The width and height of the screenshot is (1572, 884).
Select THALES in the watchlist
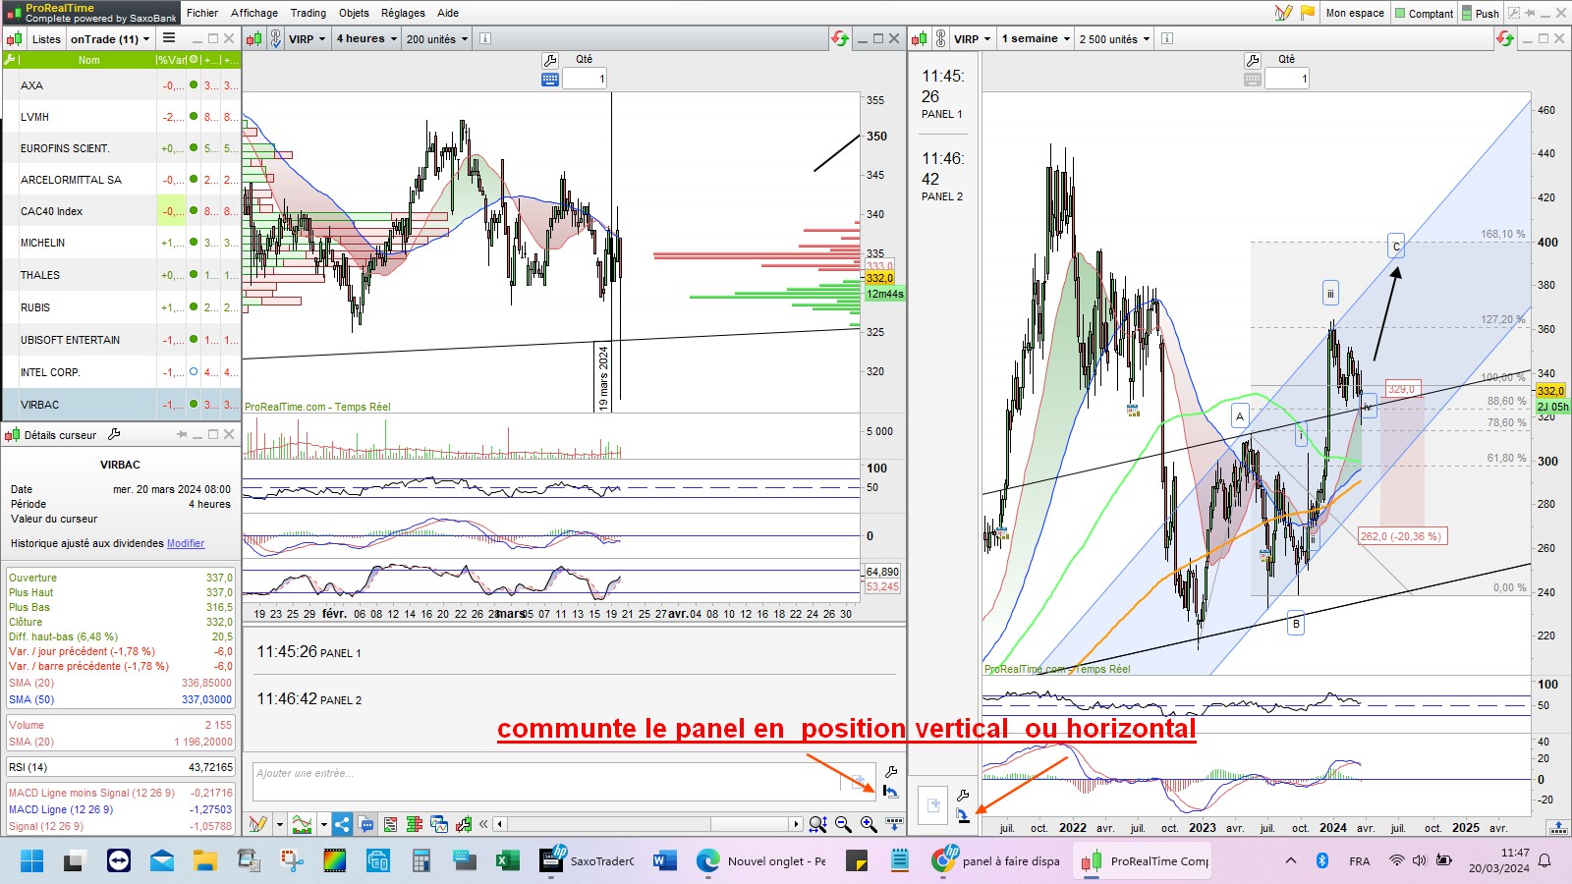pos(121,275)
